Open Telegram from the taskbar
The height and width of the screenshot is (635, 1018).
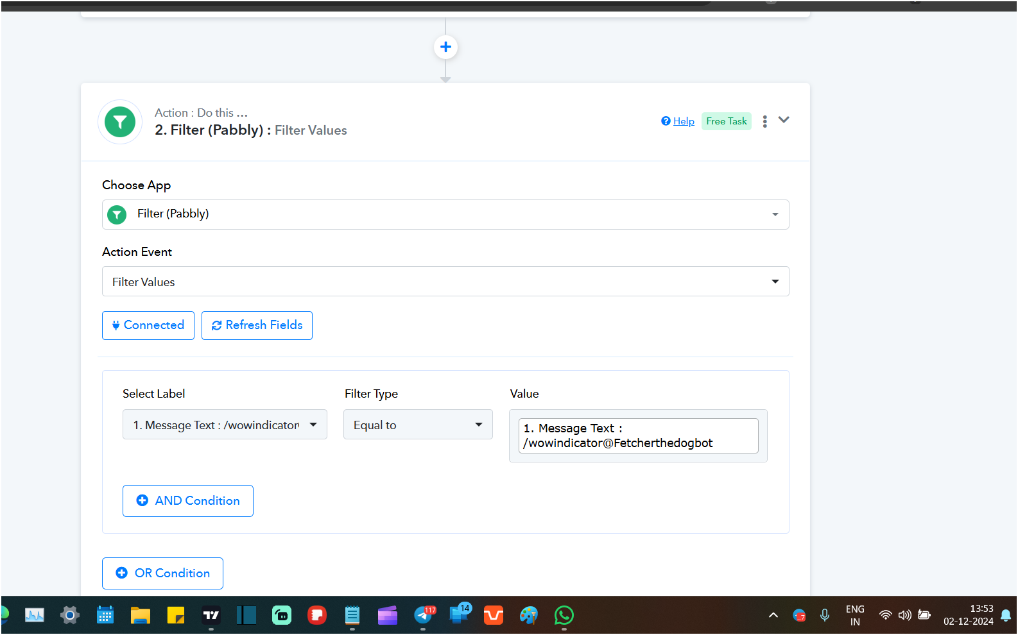pyautogui.click(x=424, y=615)
